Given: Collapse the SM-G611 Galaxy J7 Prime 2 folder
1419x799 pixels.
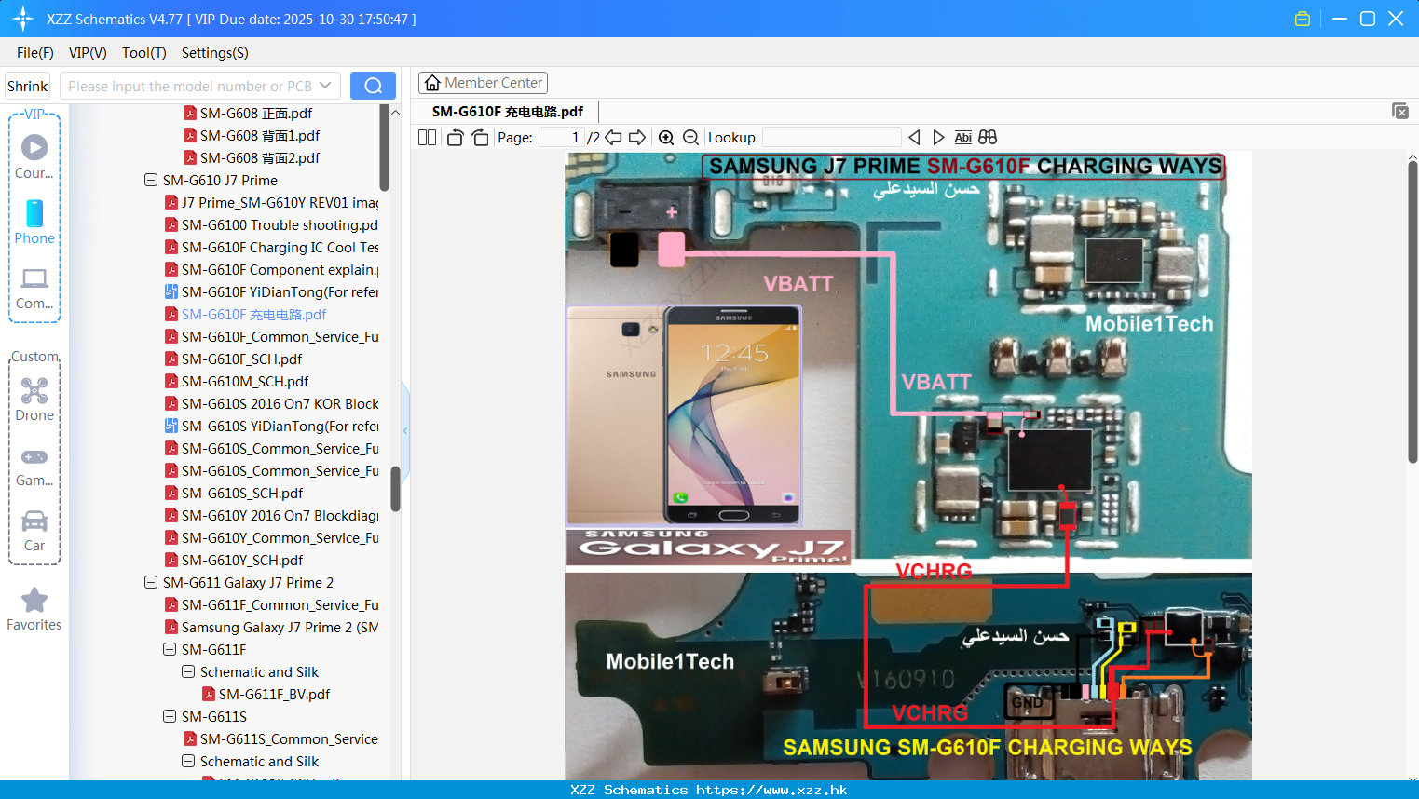Looking at the screenshot, I should pyautogui.click(x=151, y=582).
